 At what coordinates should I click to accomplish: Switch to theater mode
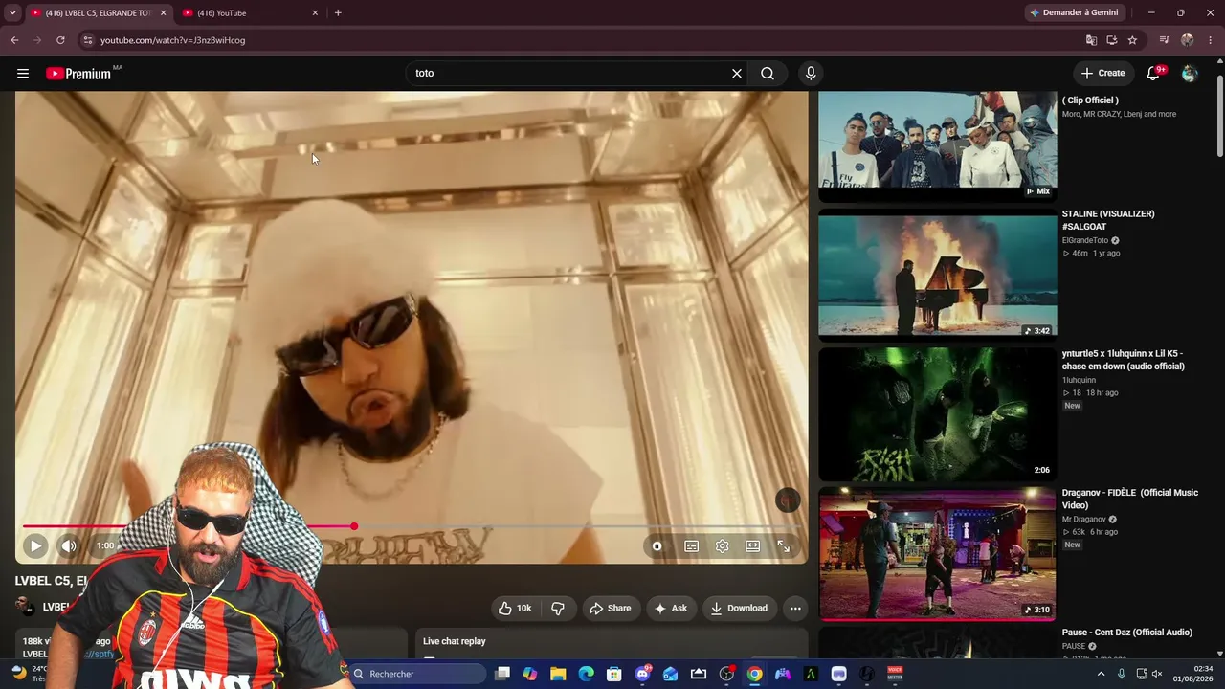coord(753,546)
